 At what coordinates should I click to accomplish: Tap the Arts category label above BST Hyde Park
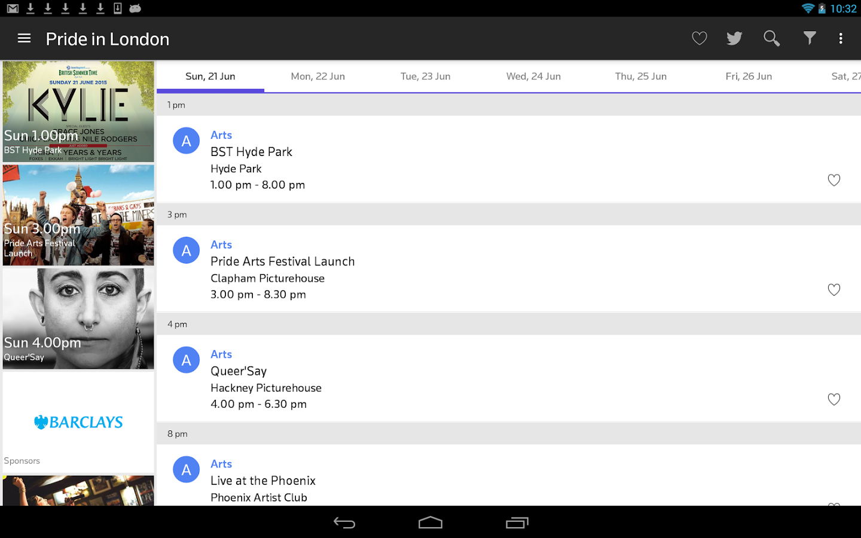tap(221, 135)
